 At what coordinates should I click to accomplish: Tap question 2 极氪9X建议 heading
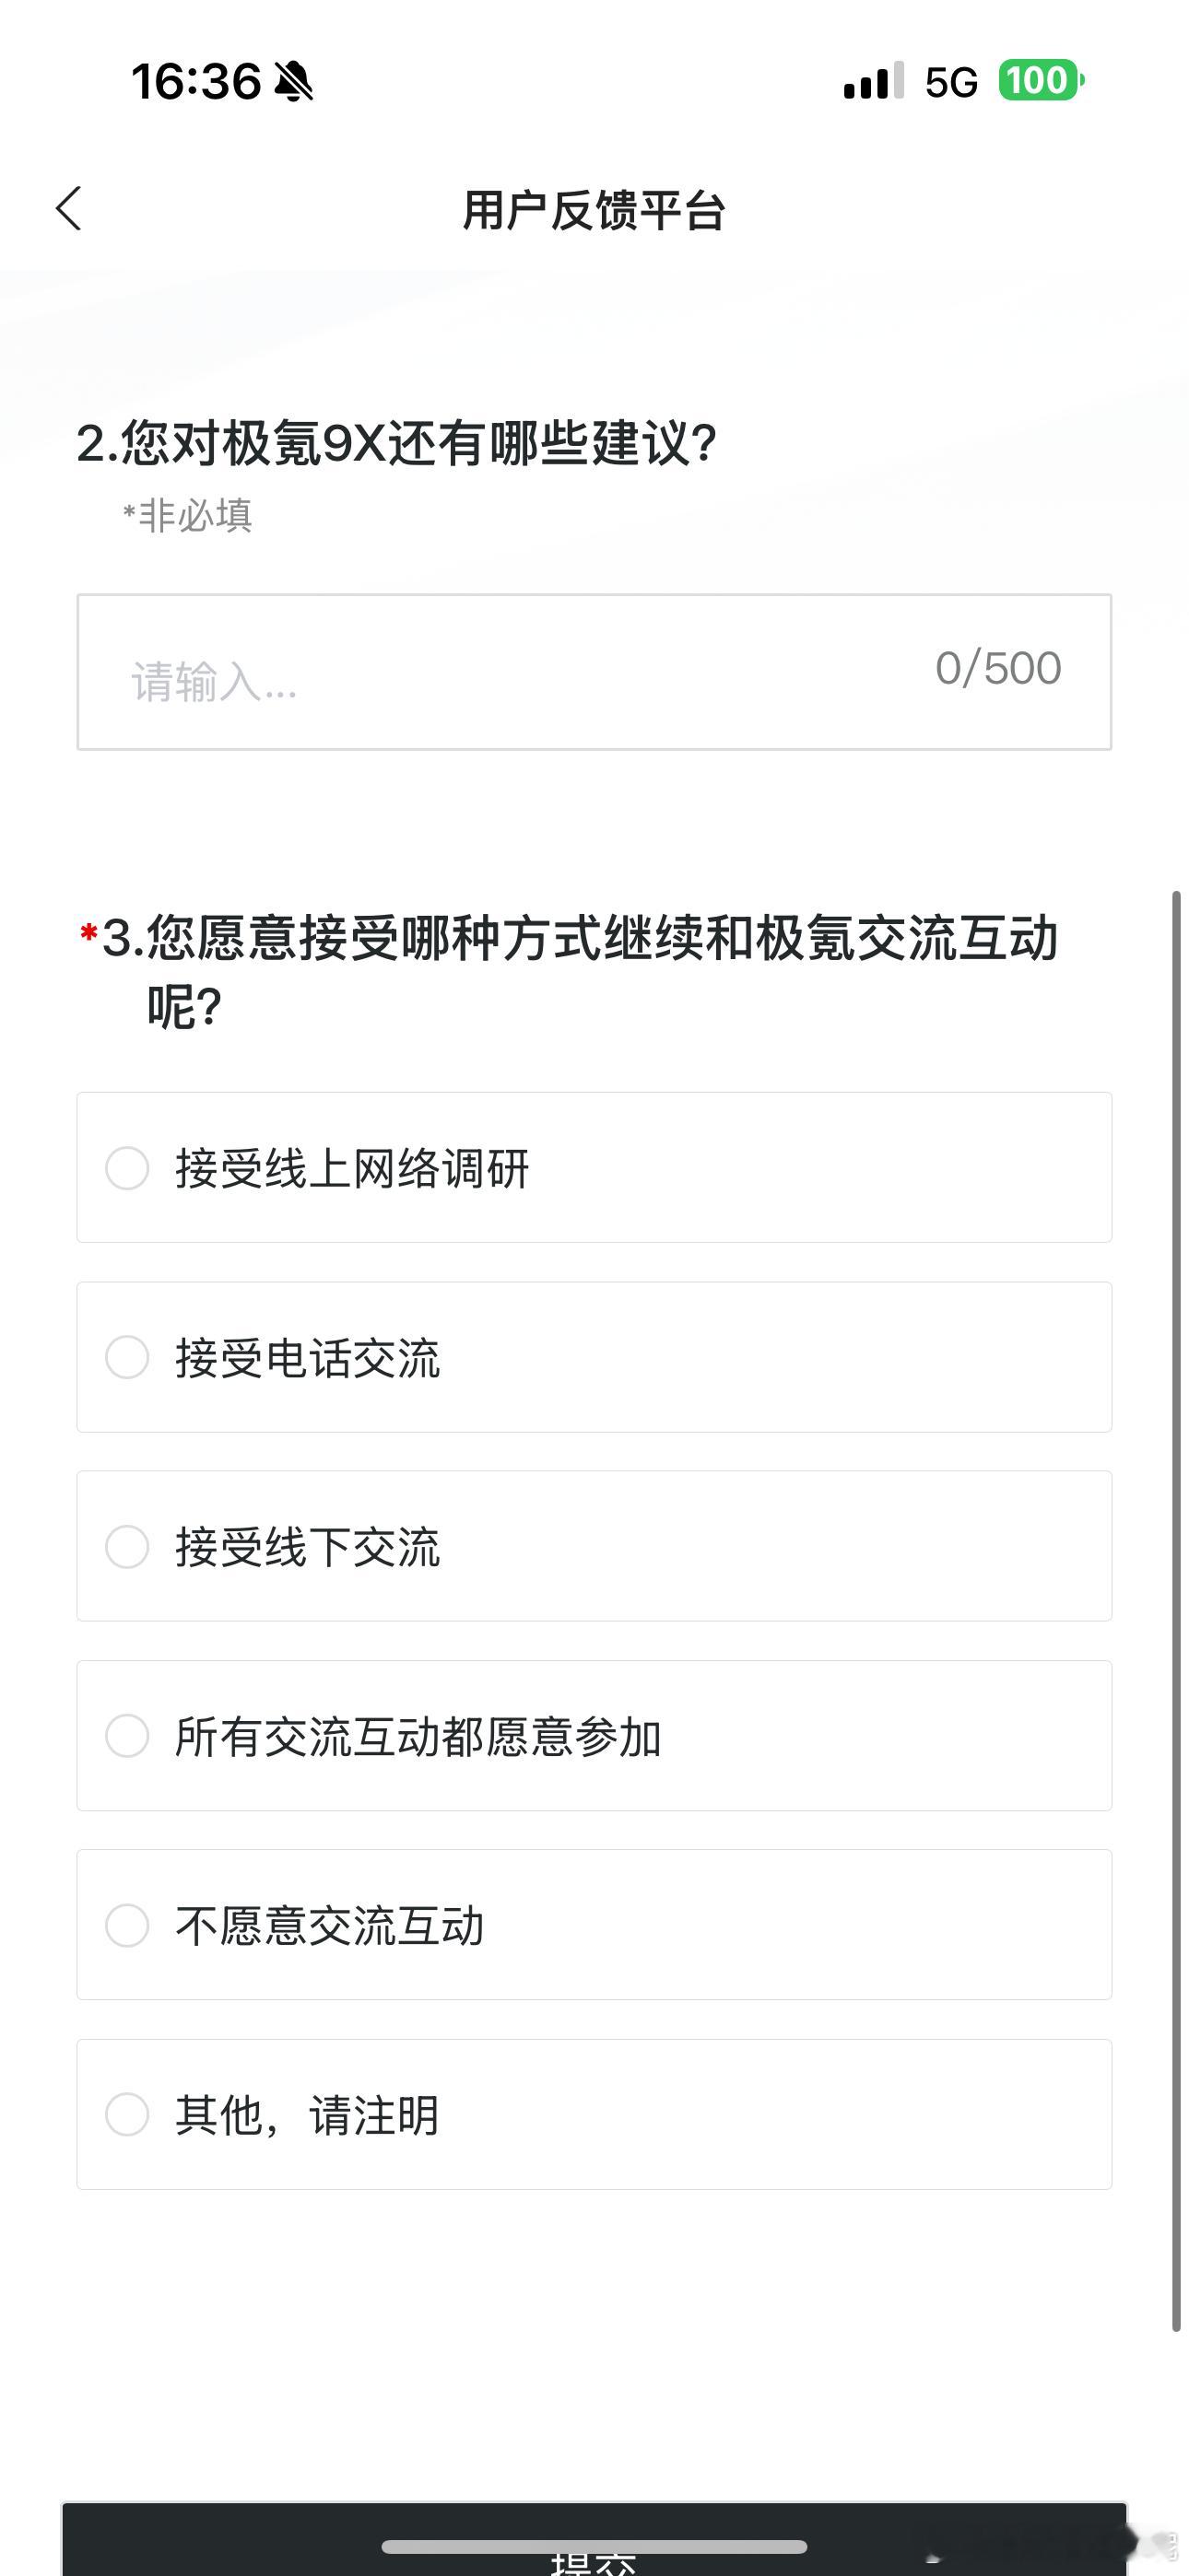coord(397,443)
